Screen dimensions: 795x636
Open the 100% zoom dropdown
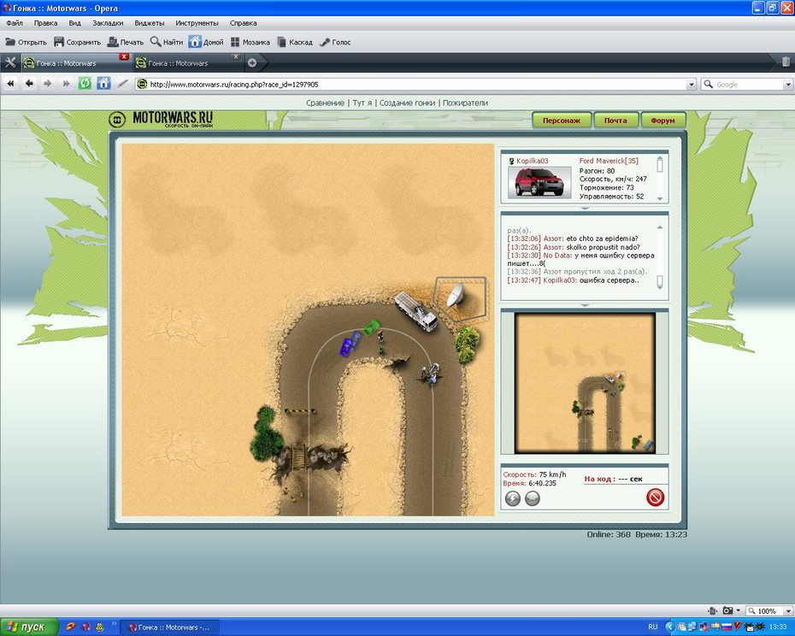[788, 611]
